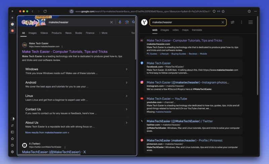Select the Google Products tab
Image resolution: width=269 pixels, height=164 pixels.
56,33
